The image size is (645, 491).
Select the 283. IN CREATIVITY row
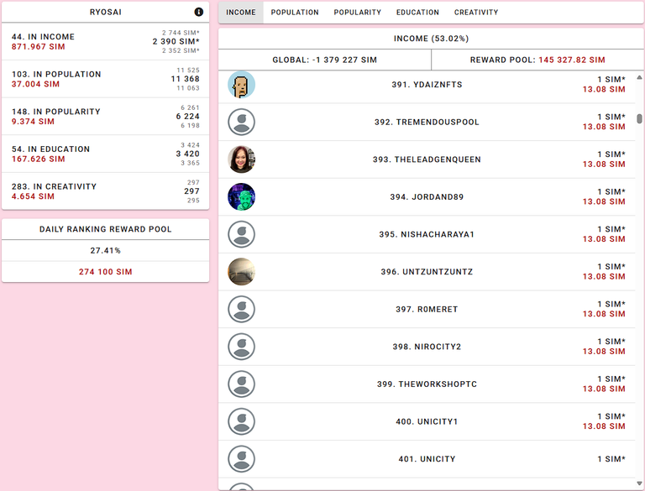click(105, 191)
